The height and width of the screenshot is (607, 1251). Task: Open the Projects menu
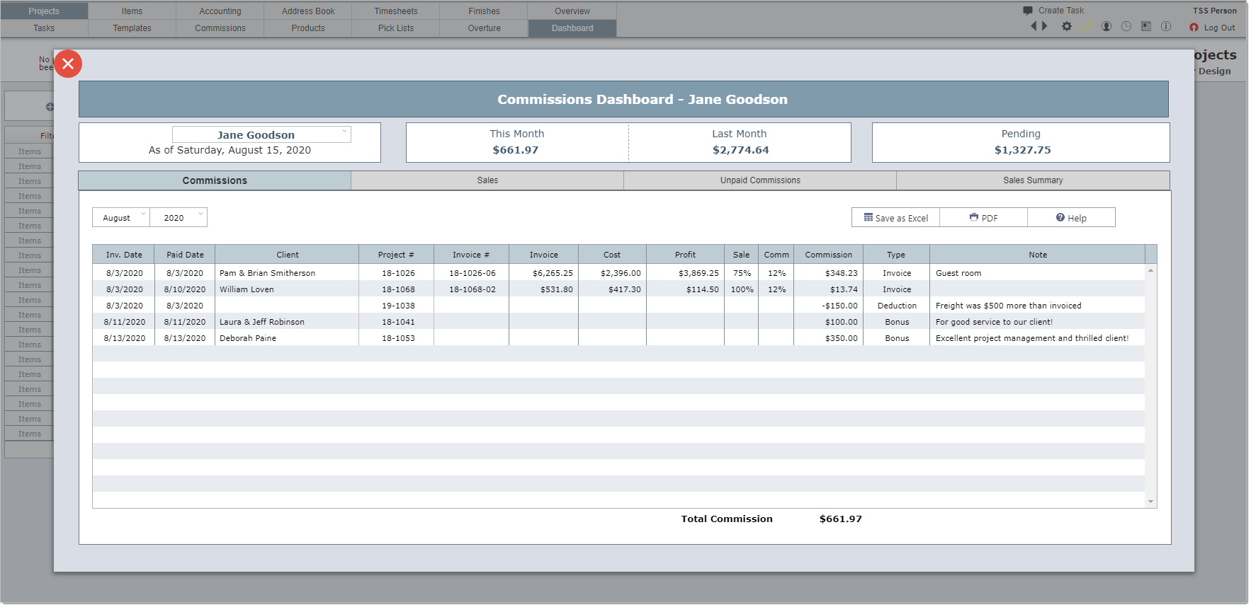click(x=44, y=11)
